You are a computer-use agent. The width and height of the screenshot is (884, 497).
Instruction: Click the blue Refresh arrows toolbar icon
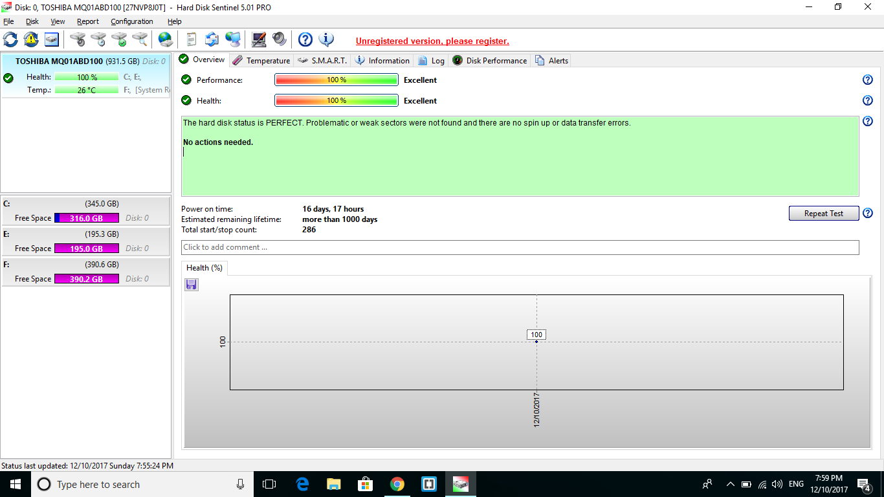[11, 39]
